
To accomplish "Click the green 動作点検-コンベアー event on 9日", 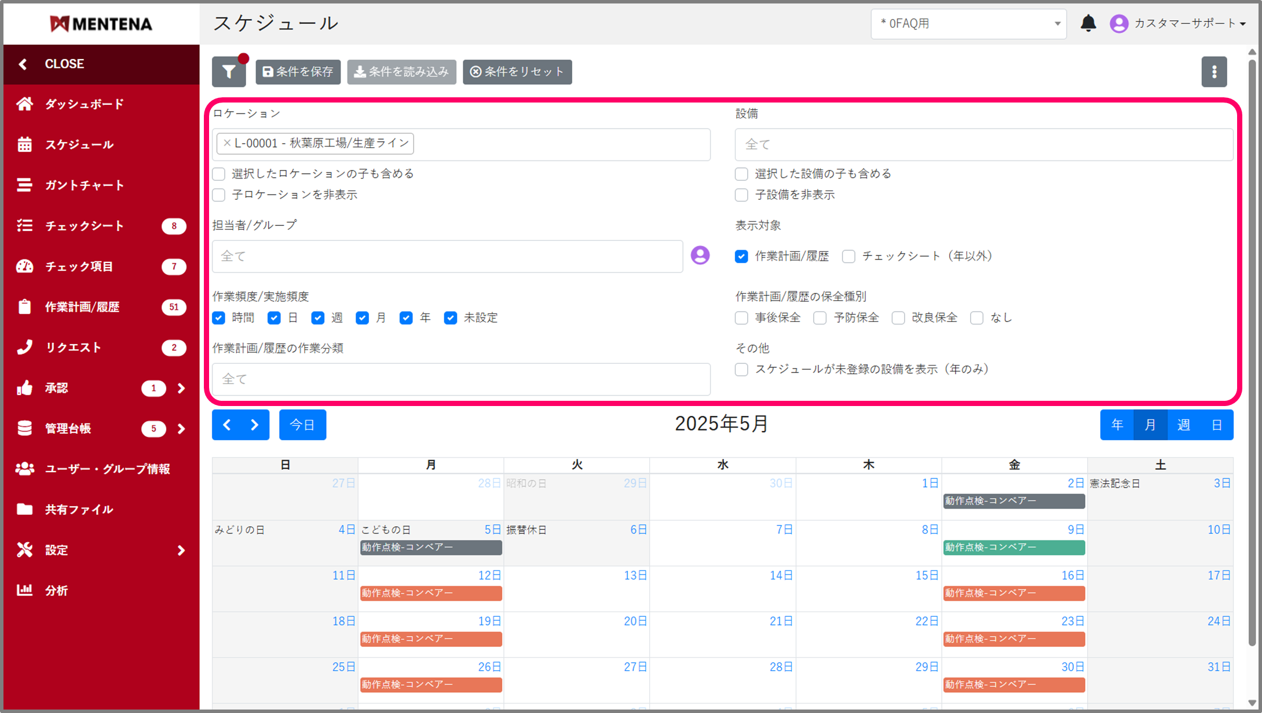I will [1014, 547].
